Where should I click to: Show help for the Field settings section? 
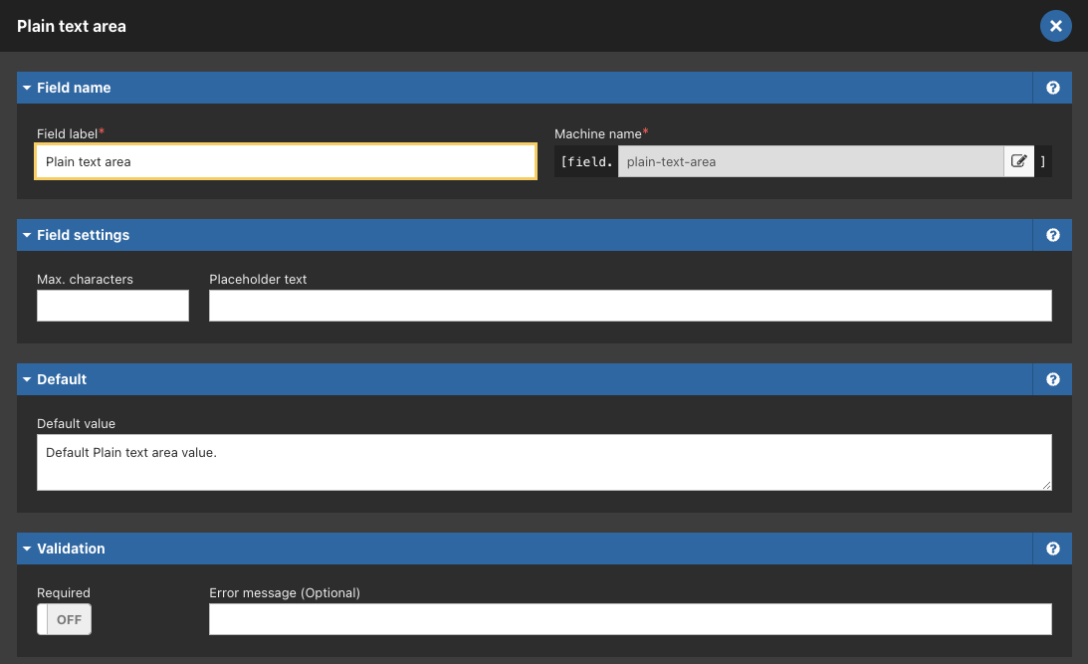[1052, 235]
